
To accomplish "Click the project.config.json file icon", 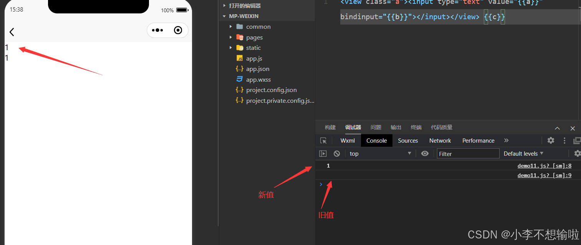I will pos(240,90).
